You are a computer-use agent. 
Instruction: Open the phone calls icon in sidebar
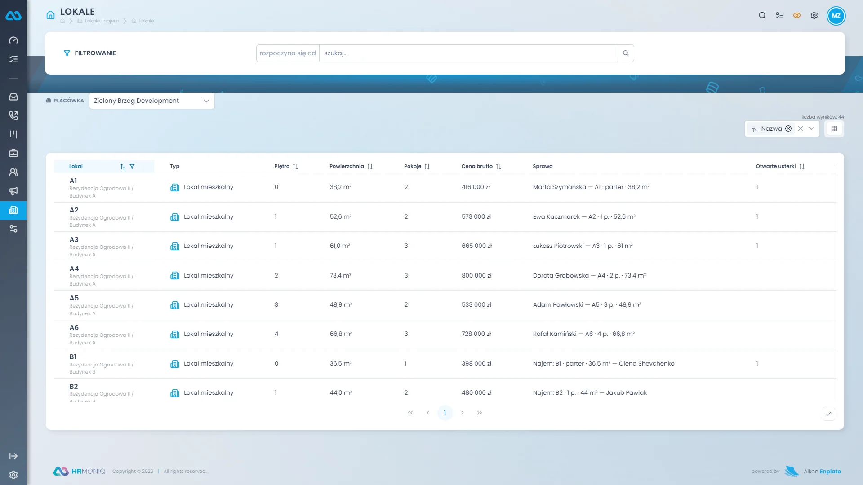click(13, 115)
